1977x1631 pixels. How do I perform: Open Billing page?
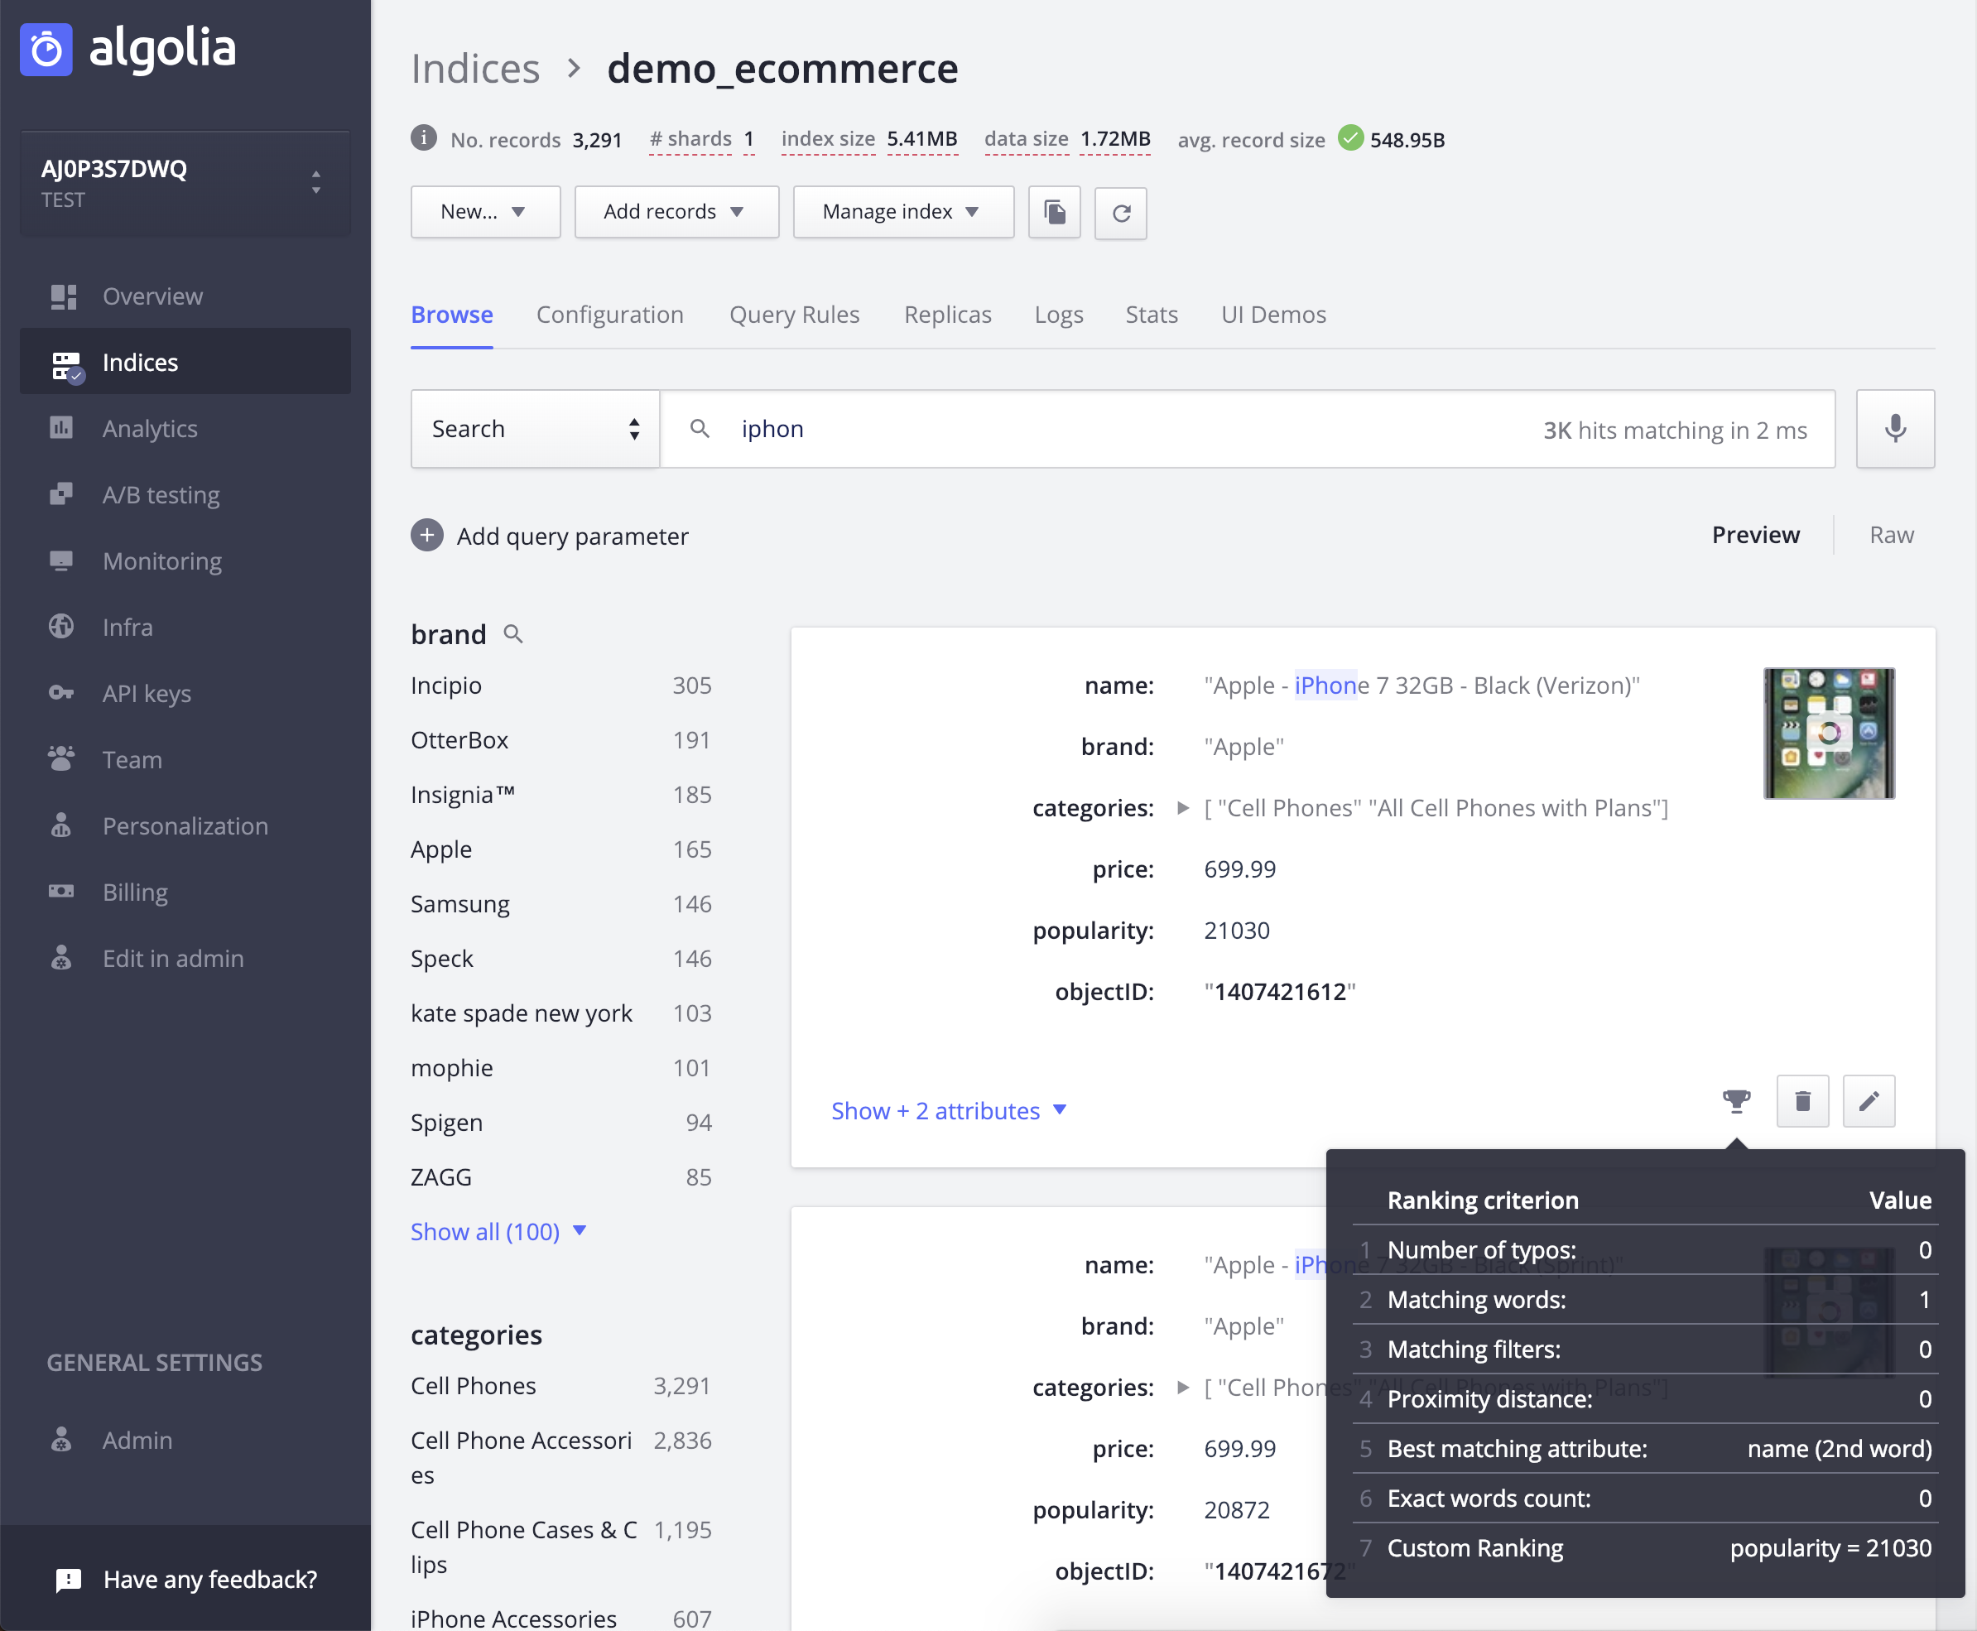coord(134,892)
